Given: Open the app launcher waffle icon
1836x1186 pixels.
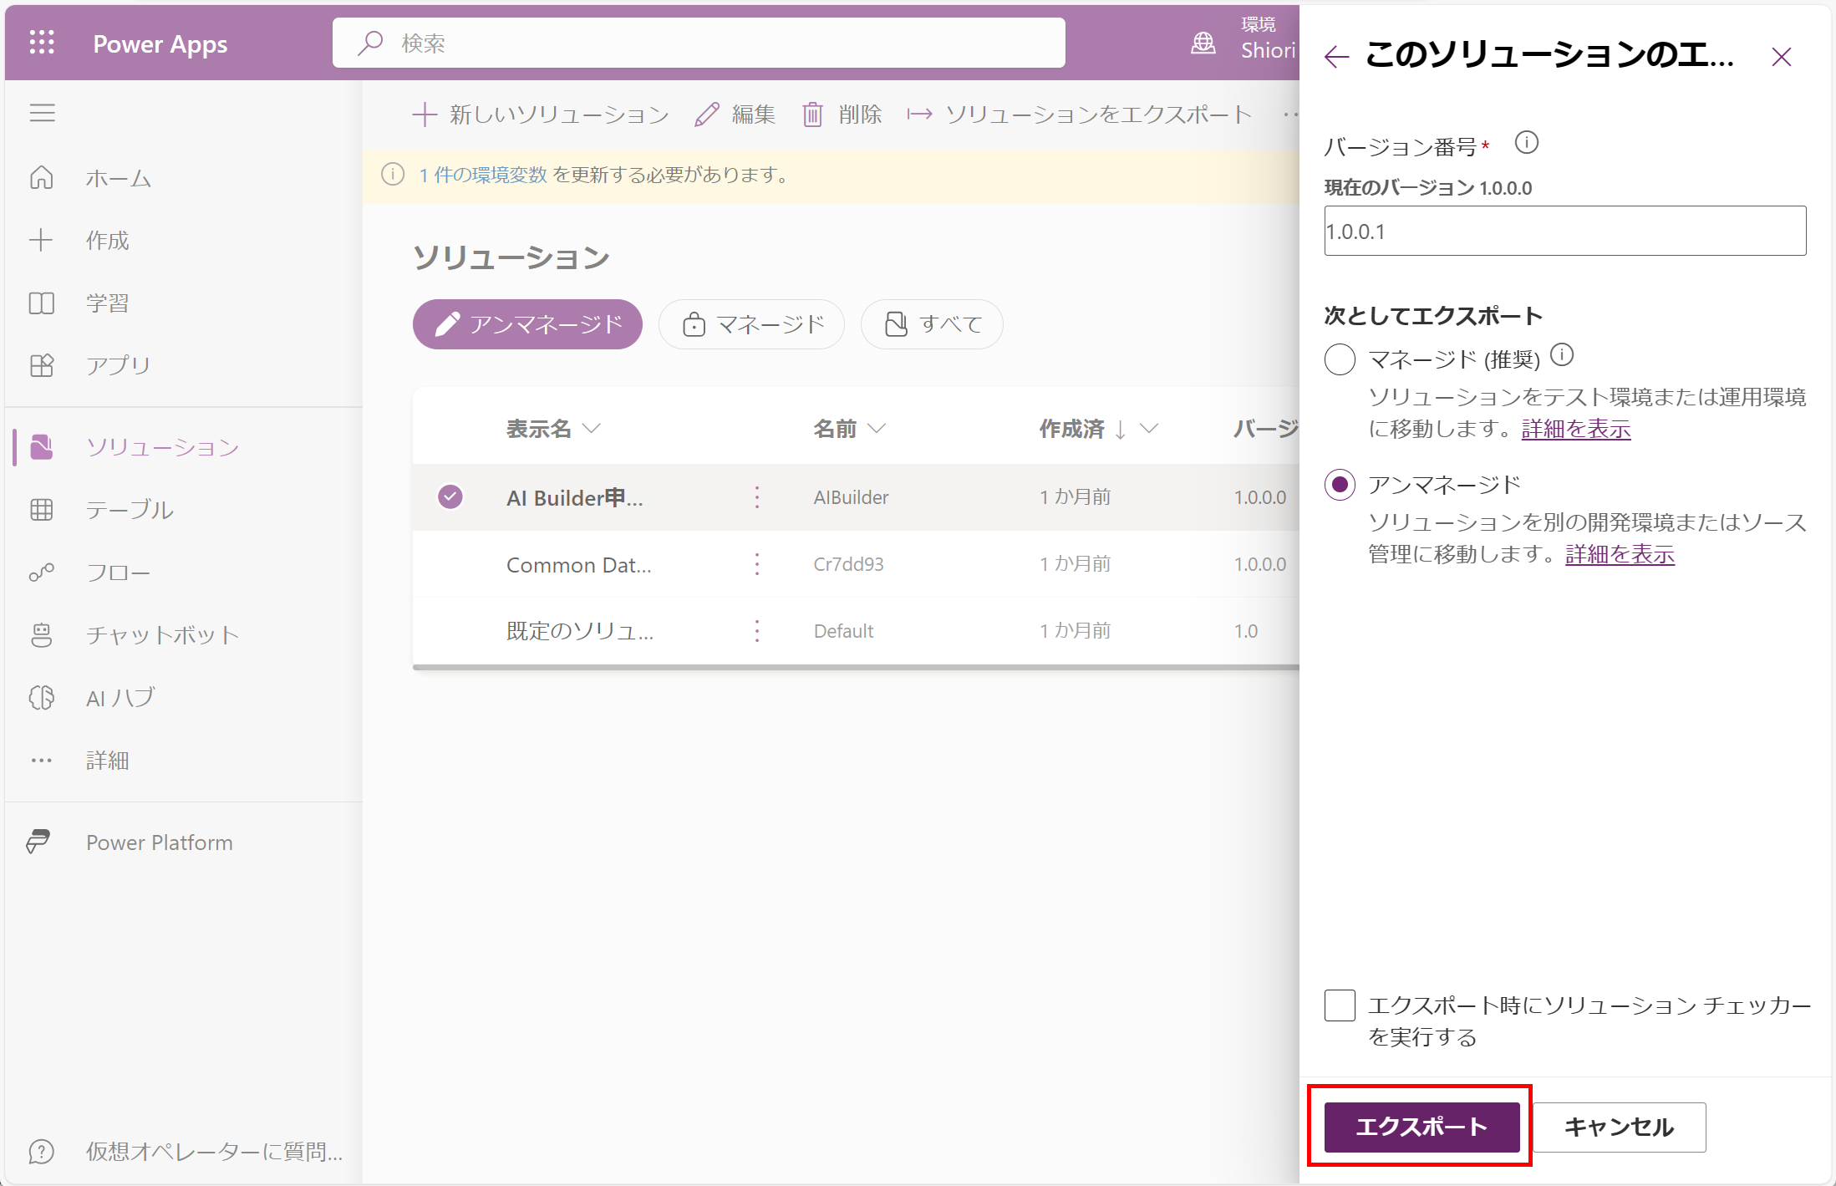Looking at the screenshot, I should [42, 43].
